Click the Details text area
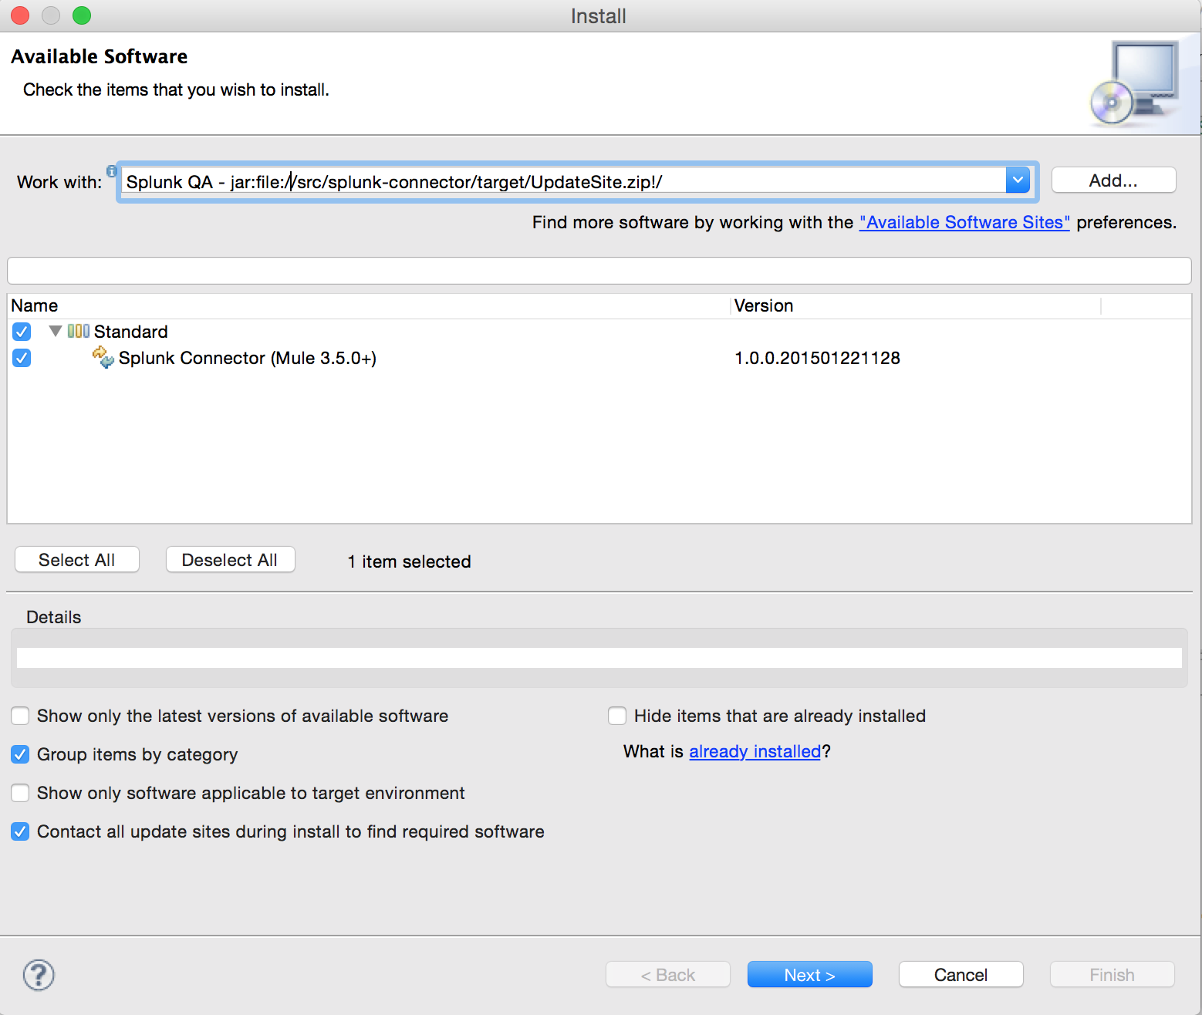 (x=599, y=658)
